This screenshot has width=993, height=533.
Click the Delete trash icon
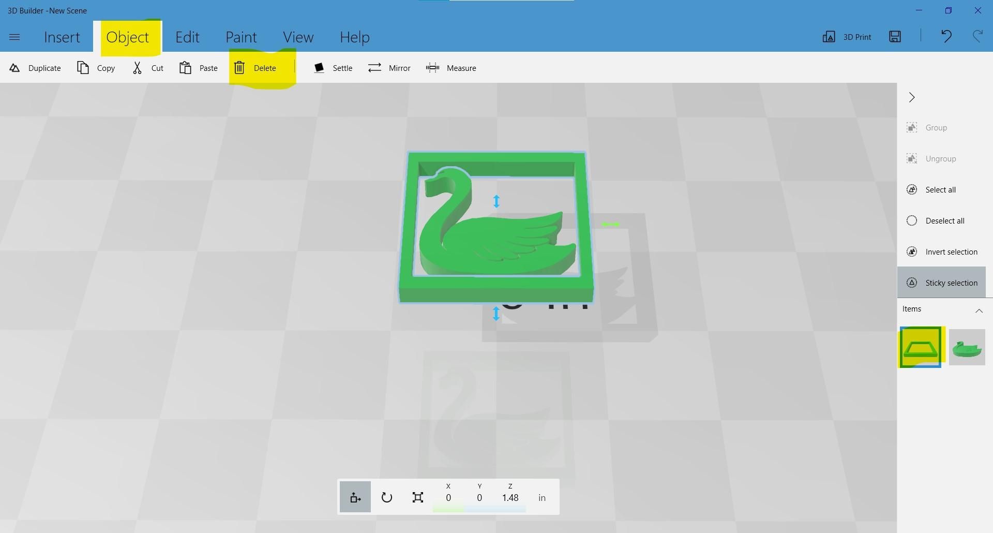(239, 68)
